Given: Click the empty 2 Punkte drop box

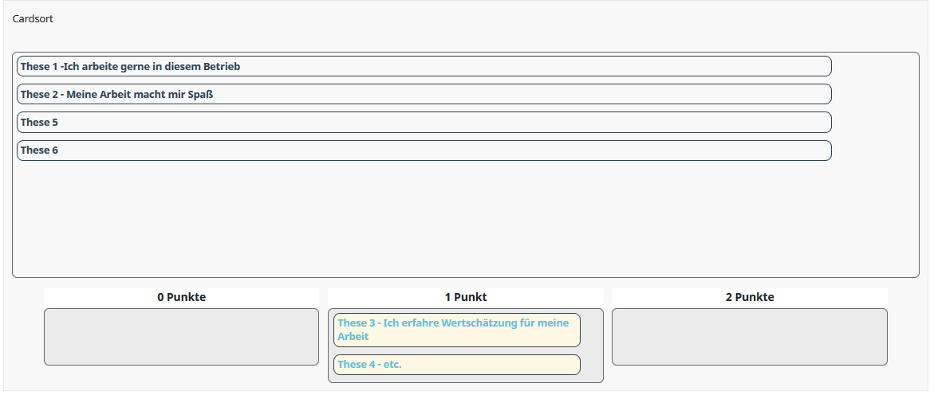Looking at the screenshot, I should pos(749,337).
